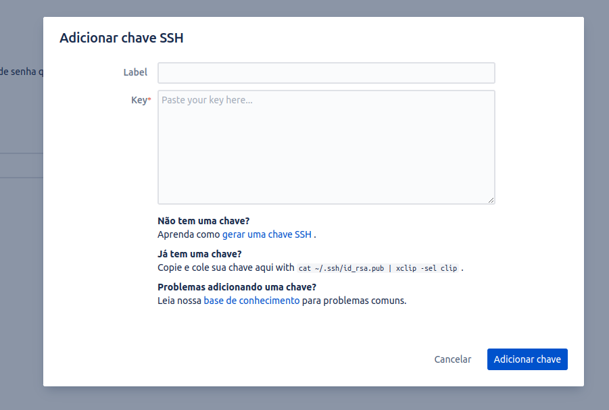Image resolution: width=609 pixels, height=410 pixels.
Task: Submit with the Adicionar chave button
Action: 527,359
